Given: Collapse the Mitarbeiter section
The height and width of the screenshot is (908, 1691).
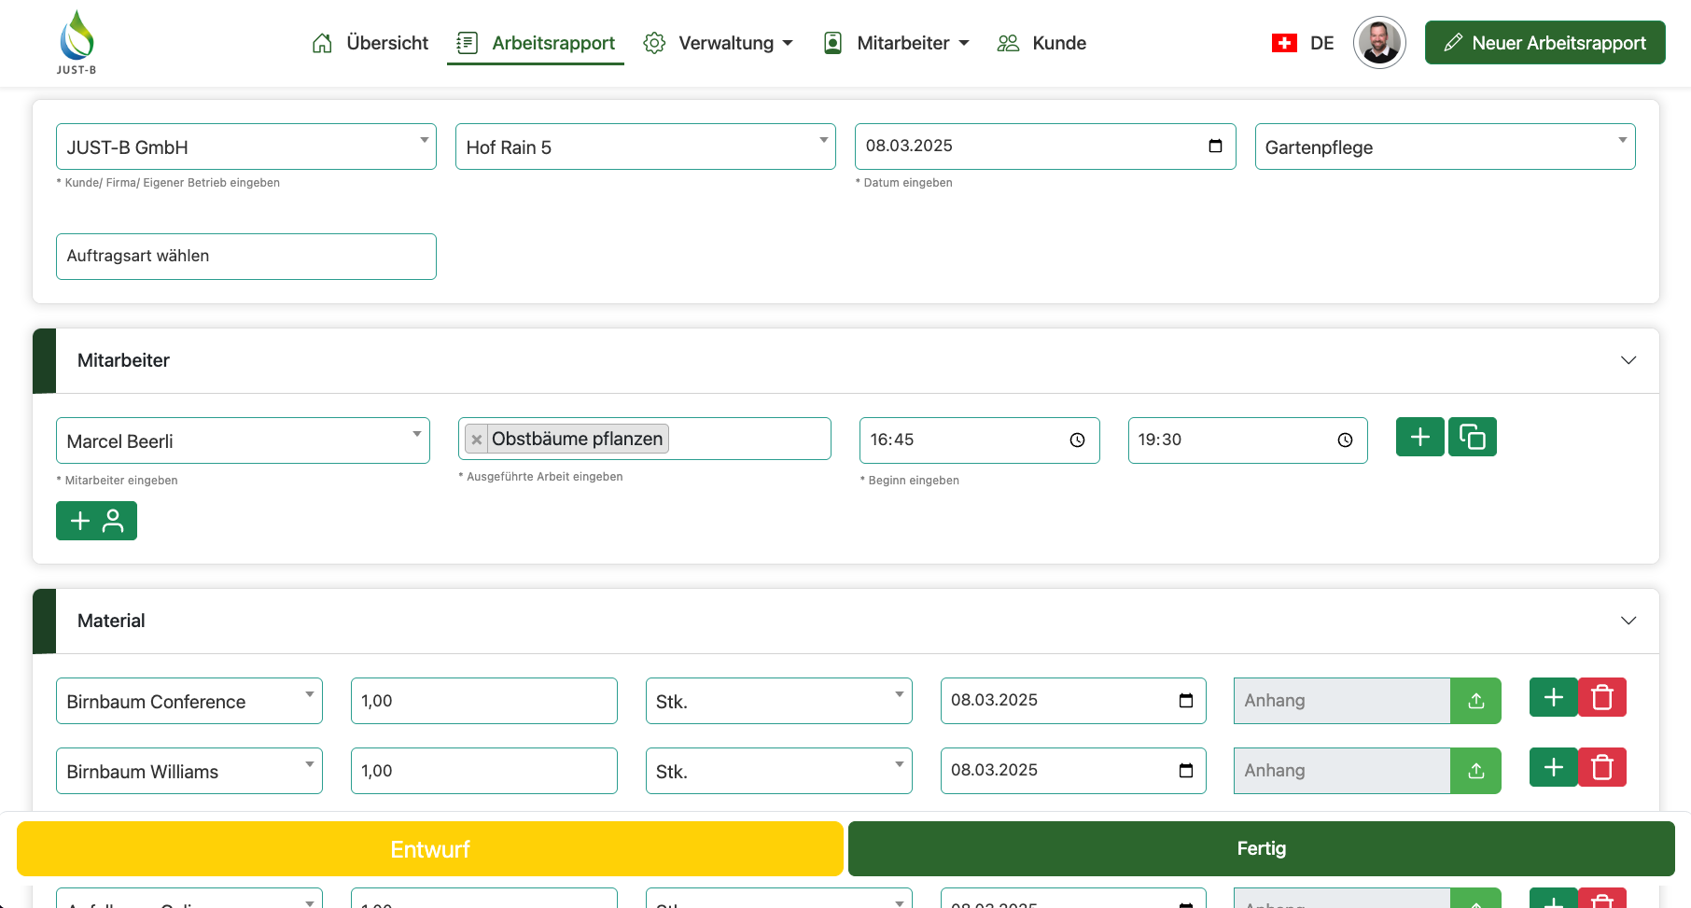Looking at the screenshot, I should pyautogui.click(x=1628, y=360).
